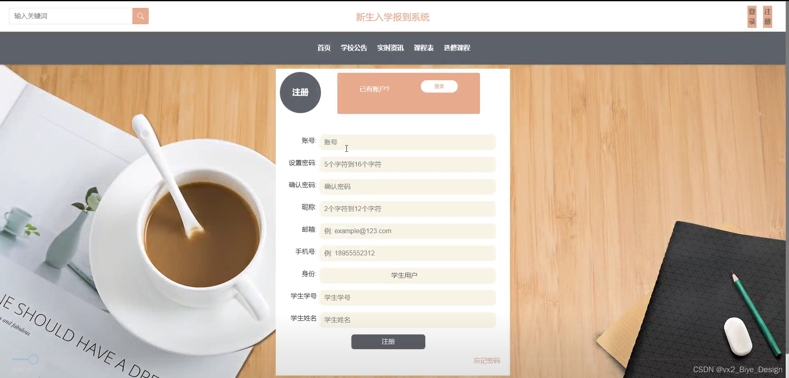Go to 实时资讯 in the nav bar
This screenshot has width=789, height=378.
pos(390,48)
